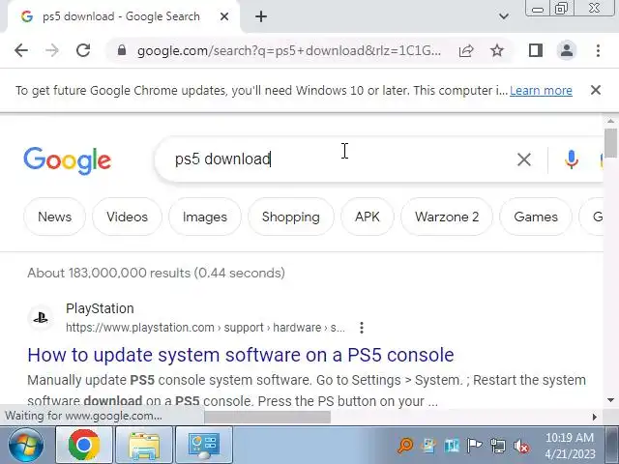
Task: Expand the tab search chevron
Action: pos(503,16)
